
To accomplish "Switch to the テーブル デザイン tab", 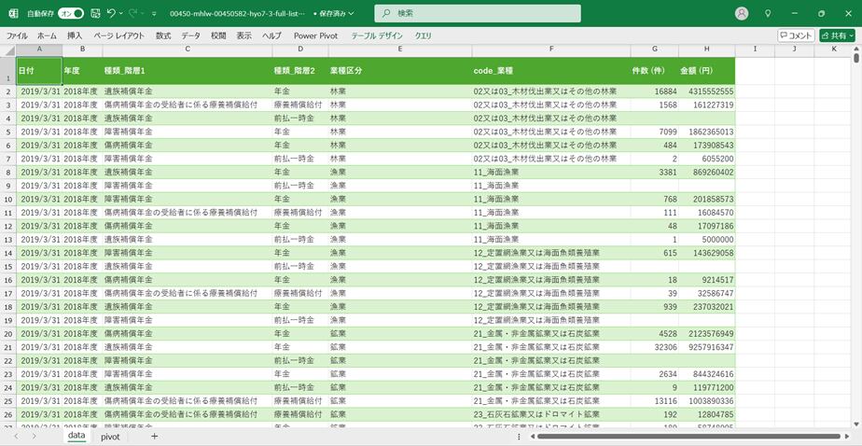I will point(377,35).
